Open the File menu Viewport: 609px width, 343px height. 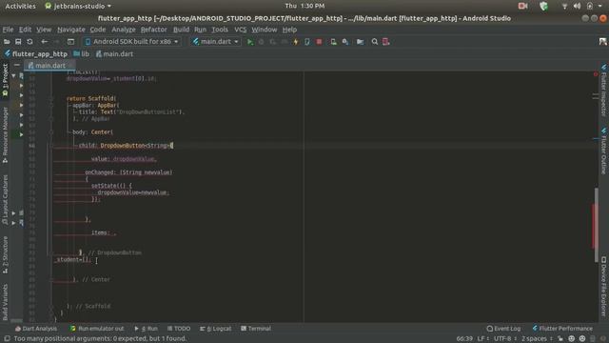[x=8, y=30]
